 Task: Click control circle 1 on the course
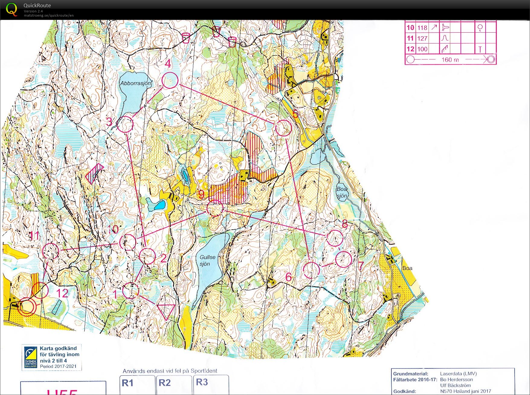coord(131,290)
